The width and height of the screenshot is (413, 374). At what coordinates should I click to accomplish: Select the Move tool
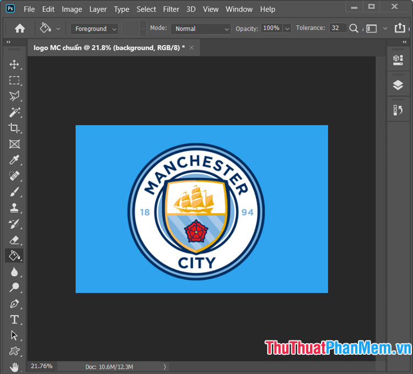coord(14,64)
